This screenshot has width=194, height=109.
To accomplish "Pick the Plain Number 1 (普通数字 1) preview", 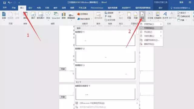I will point(105,40).
